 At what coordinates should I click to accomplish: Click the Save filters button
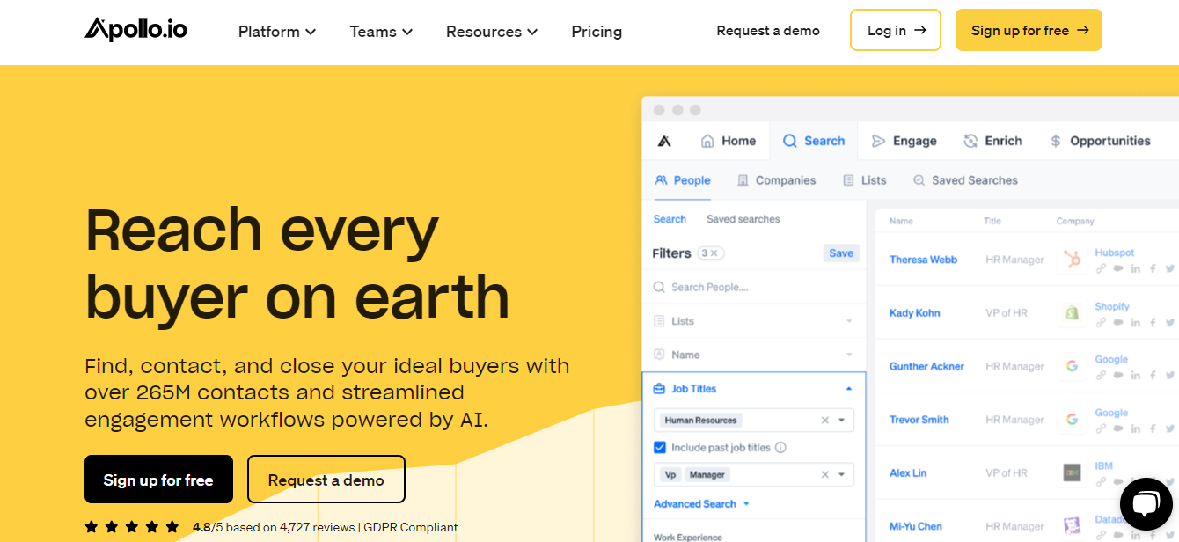coord(841,253)
